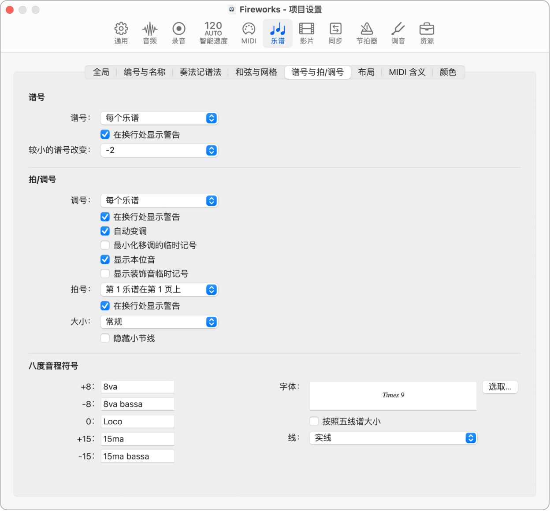Click the 智能速度 icon

coord(213,33)
